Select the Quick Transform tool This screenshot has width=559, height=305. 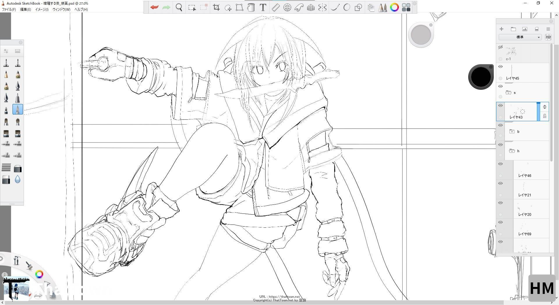(x=228, y=7)
